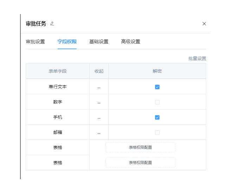Expand the ellipsis in the 数字 row
Image resolution: width=242 pixels, height=188 pixels.
tap(99, 102)
